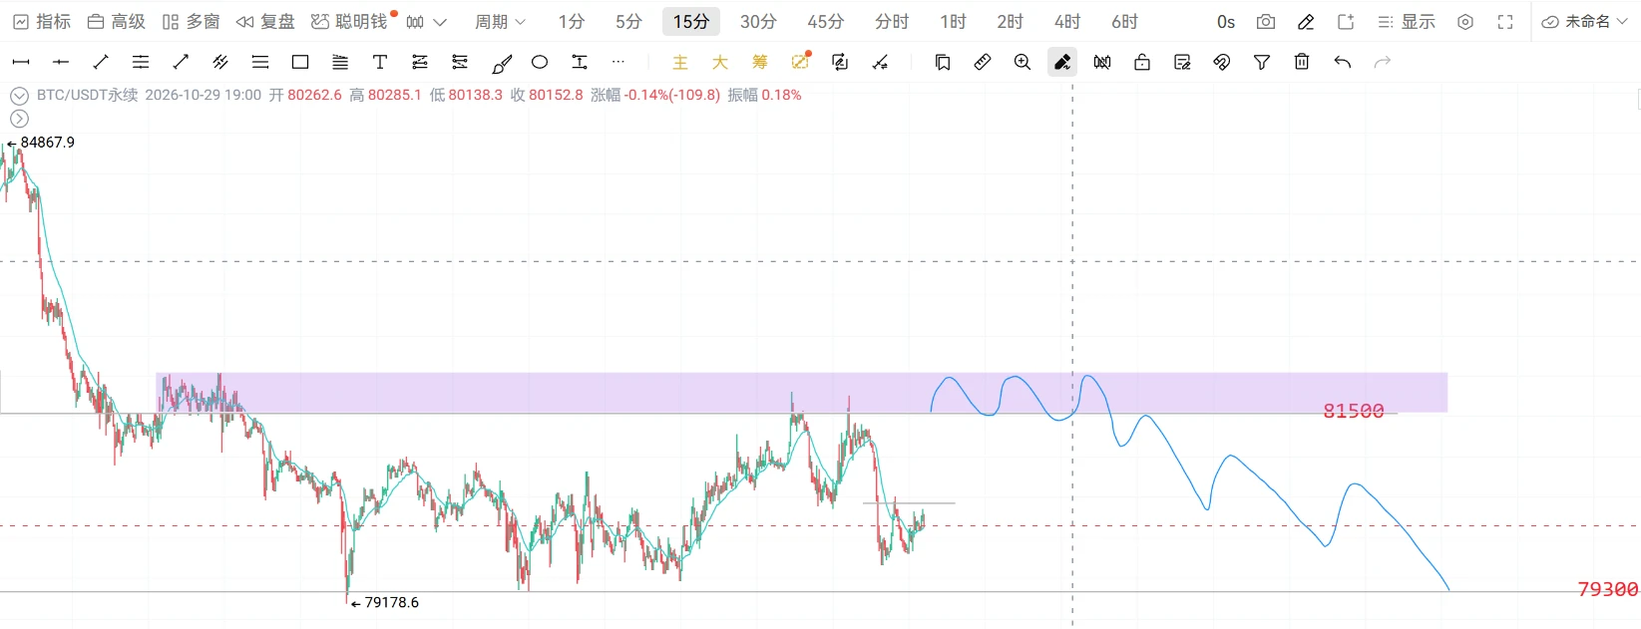Pick the brush drawing tool
This screenshot has height=629, width=1641.
pyautogui.click(x=502, y=63)
